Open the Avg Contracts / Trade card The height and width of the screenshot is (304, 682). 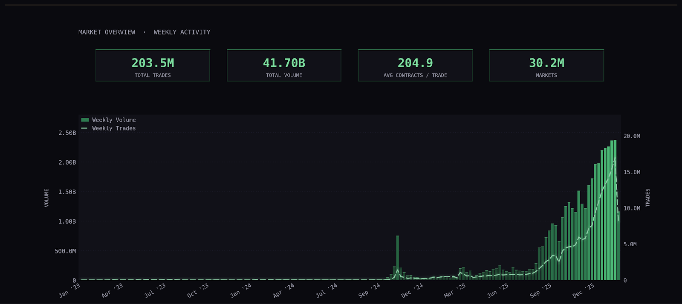[x=415, y=65]
